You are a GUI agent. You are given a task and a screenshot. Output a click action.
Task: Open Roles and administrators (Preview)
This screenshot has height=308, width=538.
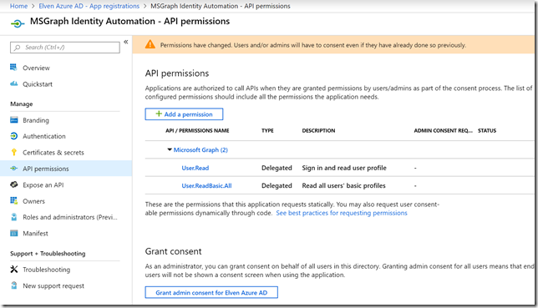point(70,217)
